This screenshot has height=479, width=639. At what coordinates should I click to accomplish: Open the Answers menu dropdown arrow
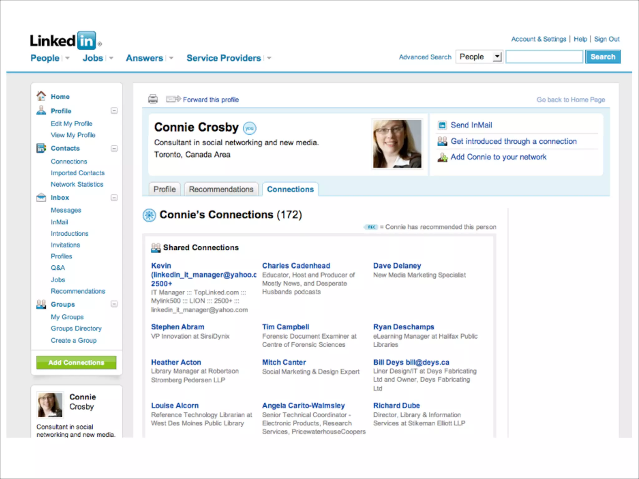point(171,58)
